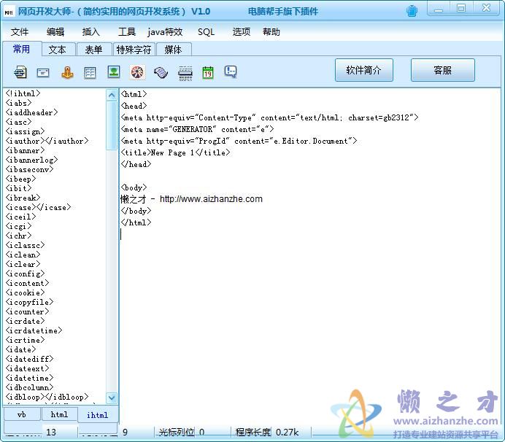Switch to the 特殊字符 tab
The width and height of the screenshot is (505, 442).
click(x=134, y=50)
